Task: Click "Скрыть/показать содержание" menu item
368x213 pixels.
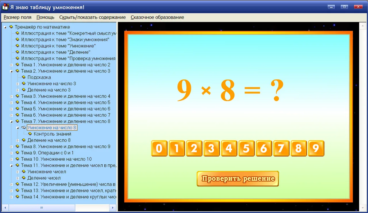Action: click(93, 17)
